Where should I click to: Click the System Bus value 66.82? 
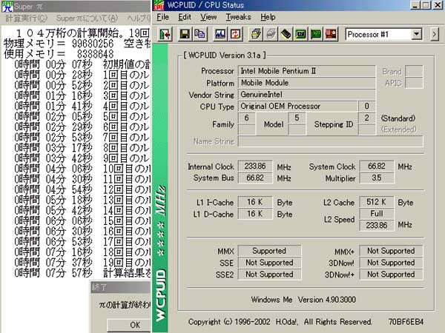(255, 178)
